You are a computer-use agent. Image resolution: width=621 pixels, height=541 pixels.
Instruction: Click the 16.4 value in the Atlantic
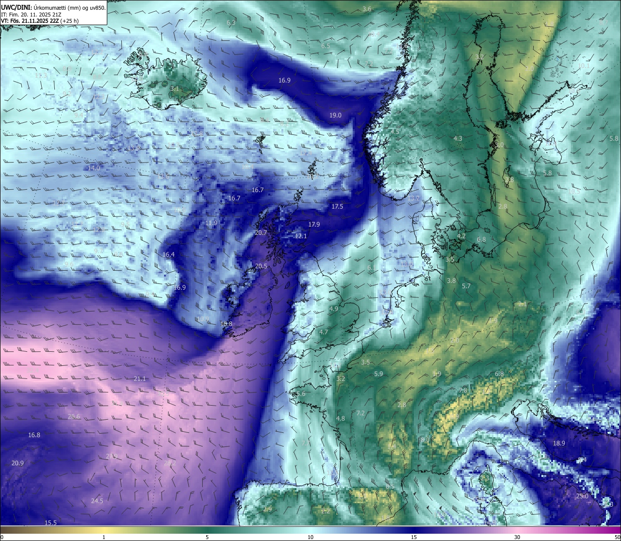click(168, 255)
